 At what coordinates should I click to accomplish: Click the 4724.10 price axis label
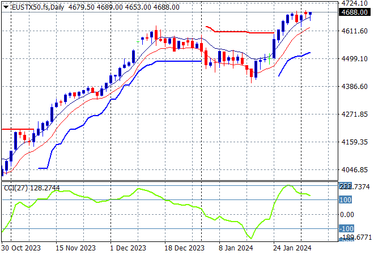(355, 3)
